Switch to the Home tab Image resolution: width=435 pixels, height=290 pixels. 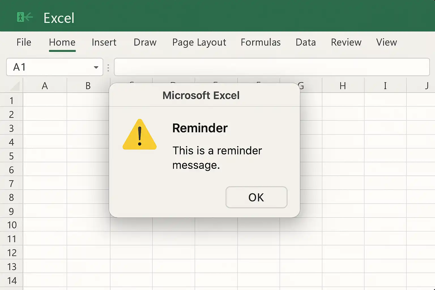pyautogui.click(x=62, y=42)
